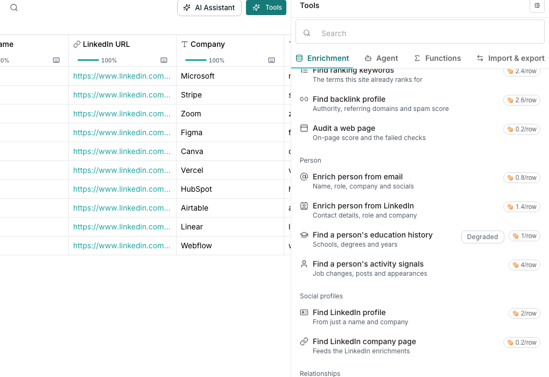
Task: Choose Find a person's activity signals
Action: (x=420, y=268)
